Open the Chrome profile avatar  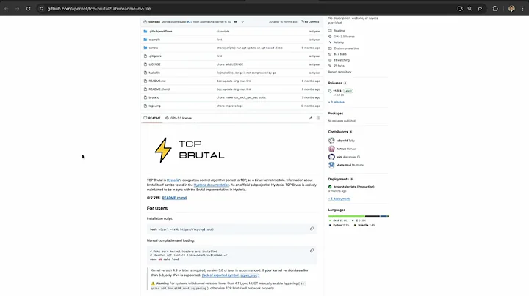pos(511,8)
